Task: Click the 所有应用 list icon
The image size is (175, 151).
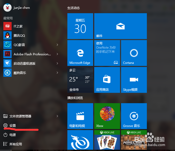Action: 5,144
